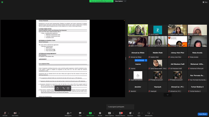Screen dimensions: 209x117
Task: Select zoom baa04 participant tile
Action: pos(158,30)
